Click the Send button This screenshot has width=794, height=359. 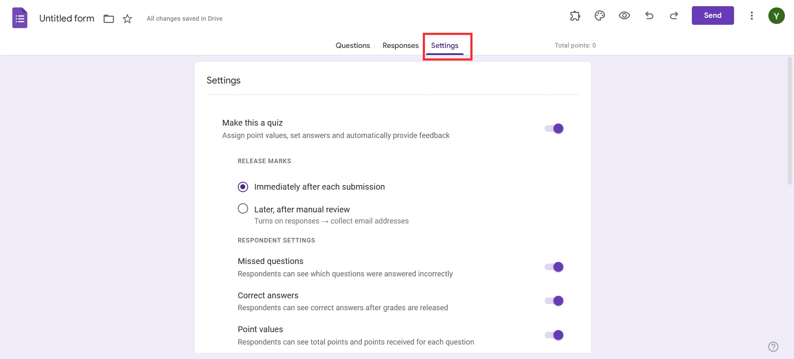[713, 15]
